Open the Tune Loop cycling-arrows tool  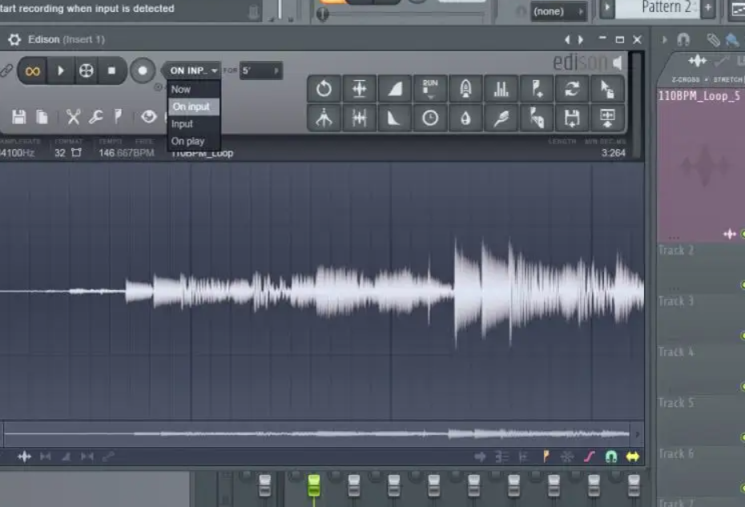click(x=572, y=88)
